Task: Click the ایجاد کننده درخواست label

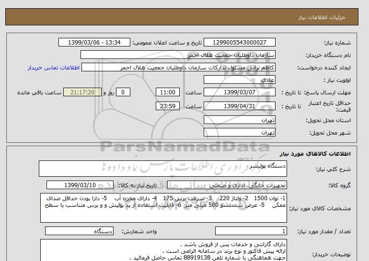Action: (324, 68)
